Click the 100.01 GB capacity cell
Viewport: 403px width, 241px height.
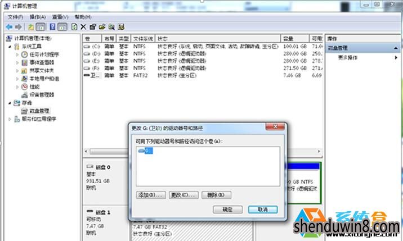tap(295, 47)
